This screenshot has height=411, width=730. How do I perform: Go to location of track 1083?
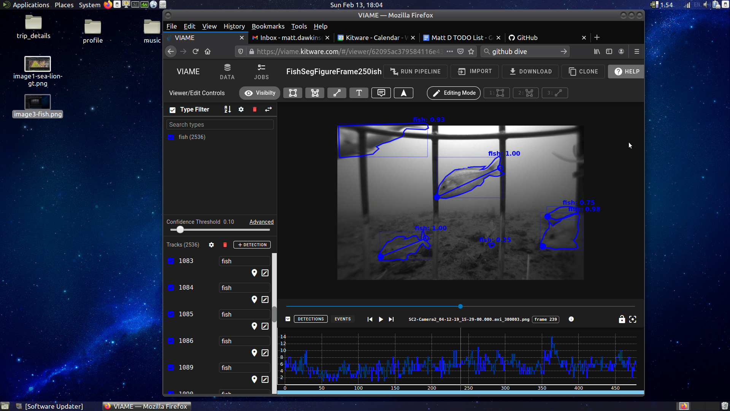[254, 273]
